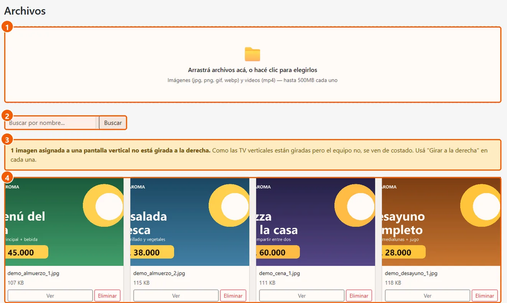Click the Buscar button
The height and width of the screenshot is (303, 507).
[113, 123]
